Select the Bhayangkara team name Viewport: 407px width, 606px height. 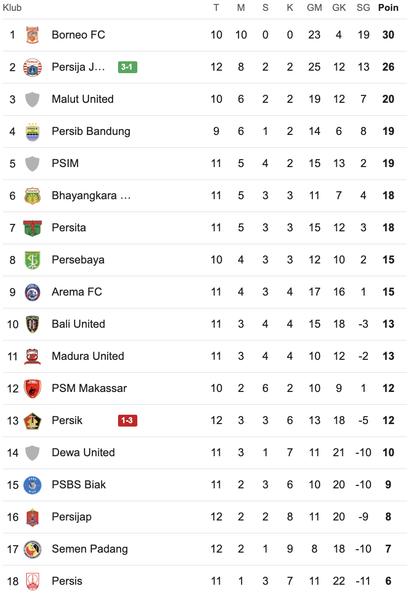pyautogui.click(x=91, y=196)
